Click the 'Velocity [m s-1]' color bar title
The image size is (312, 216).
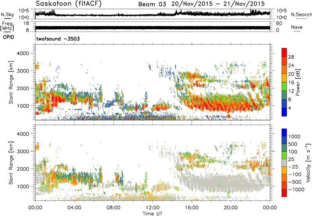tap(308, 163)
